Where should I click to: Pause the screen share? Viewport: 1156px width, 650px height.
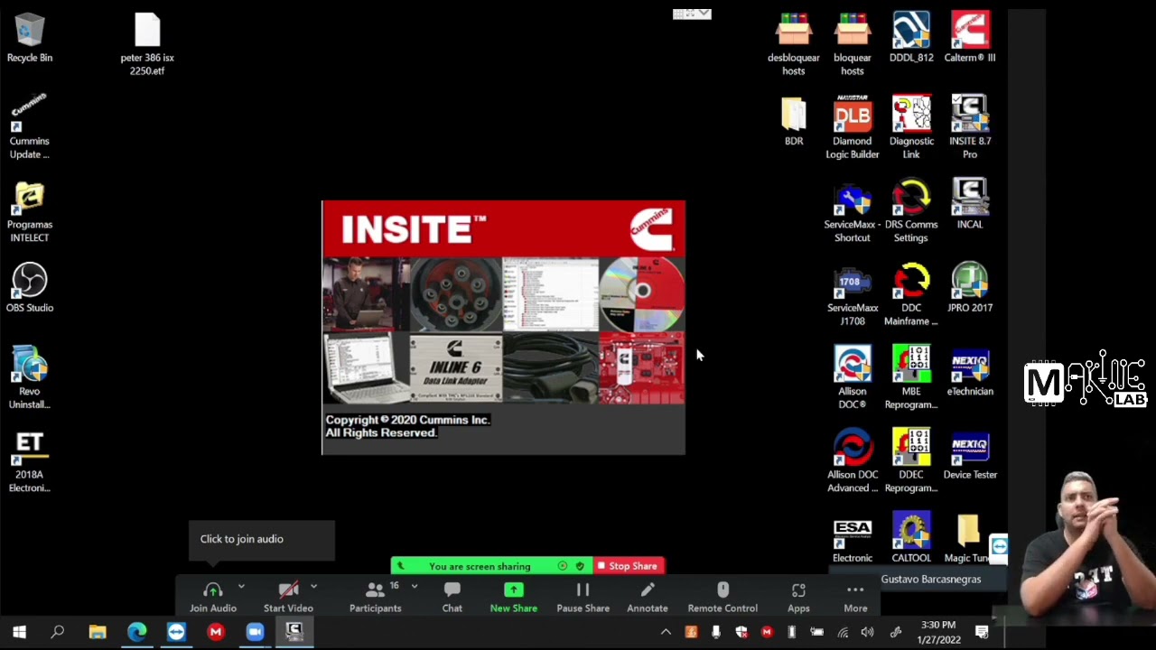pos(583,598)
